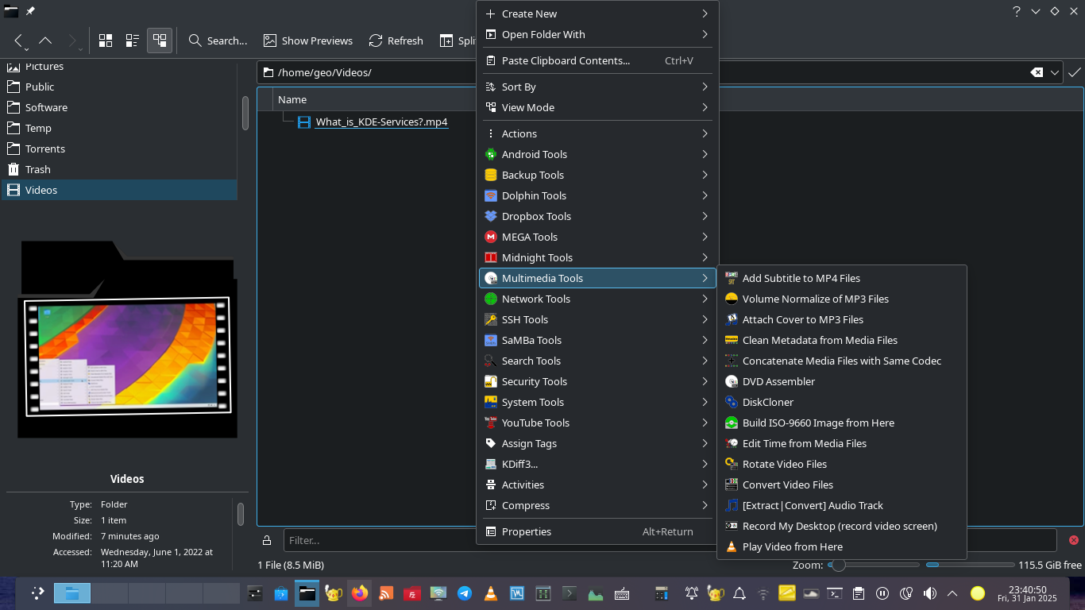
Task: Click the Filter... input field
Action: (x=670, y=540)
